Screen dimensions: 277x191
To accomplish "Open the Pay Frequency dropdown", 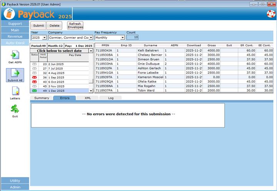I will [x=122, y=37].
